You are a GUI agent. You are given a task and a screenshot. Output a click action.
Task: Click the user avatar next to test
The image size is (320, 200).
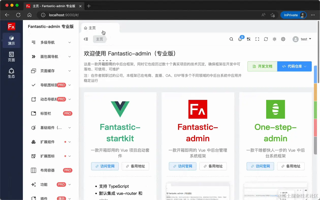(295, 39)
